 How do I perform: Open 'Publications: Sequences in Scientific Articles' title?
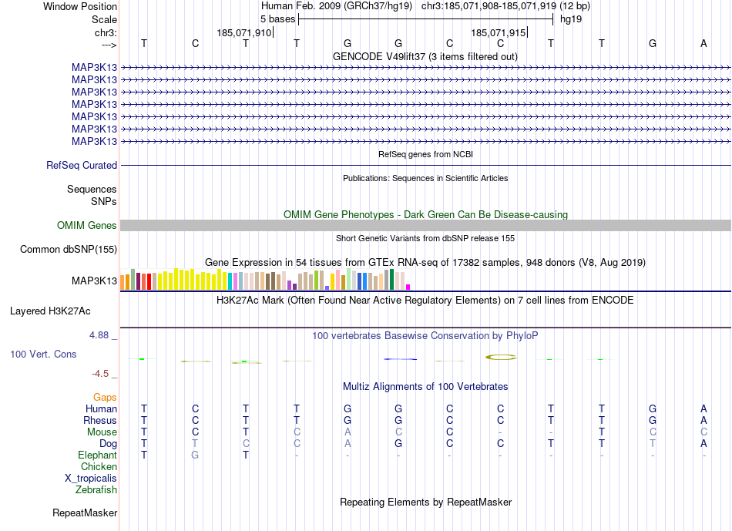[x=425, y=178]
